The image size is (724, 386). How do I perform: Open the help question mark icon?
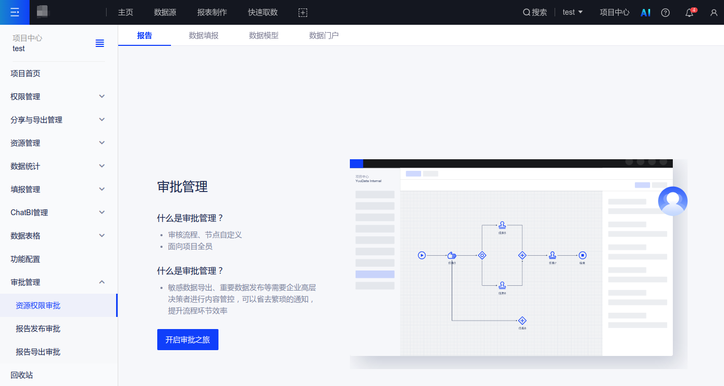coord(665,12)
